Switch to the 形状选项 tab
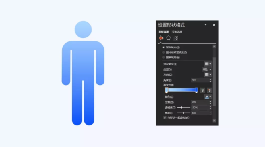The height and width of the screenshot is (147, 265). pos(163,32)
